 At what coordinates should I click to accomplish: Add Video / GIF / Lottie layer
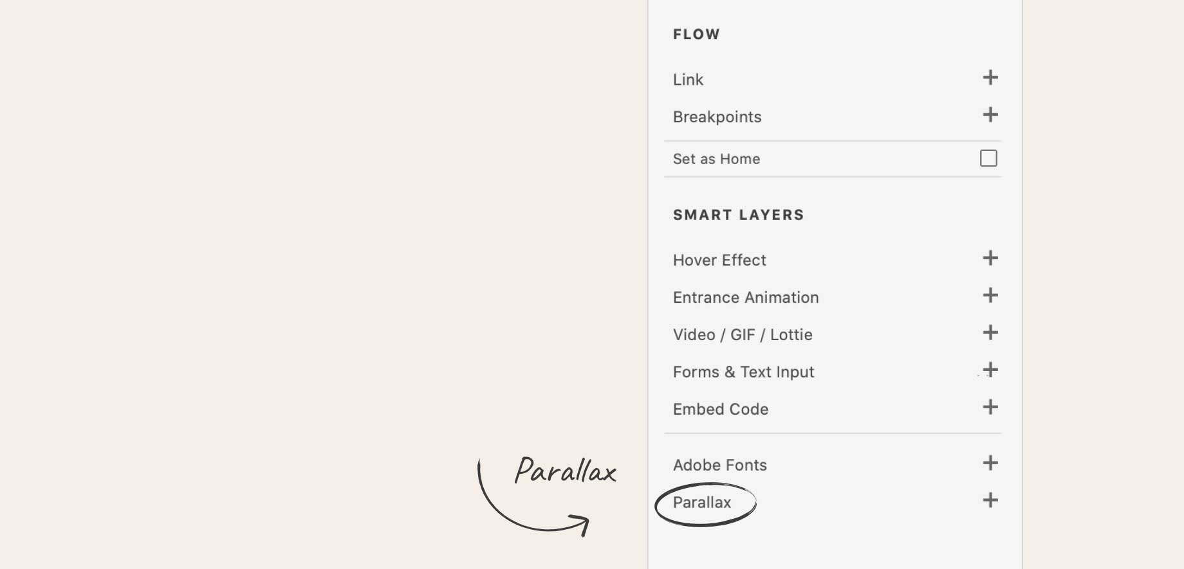[x=990, y=333]
